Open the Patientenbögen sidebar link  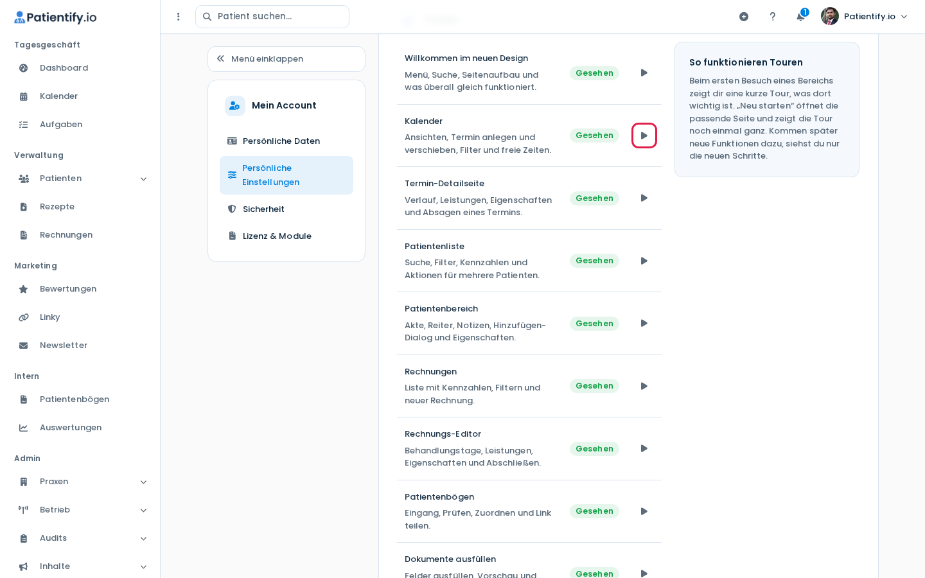click(80, 399)
